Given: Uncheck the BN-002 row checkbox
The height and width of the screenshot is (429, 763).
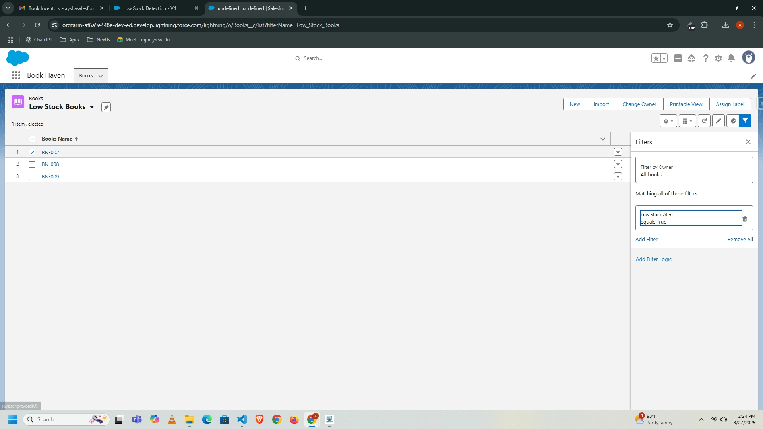Looking at the screenshot, I should pyautogui.click(x=32, y=152).
